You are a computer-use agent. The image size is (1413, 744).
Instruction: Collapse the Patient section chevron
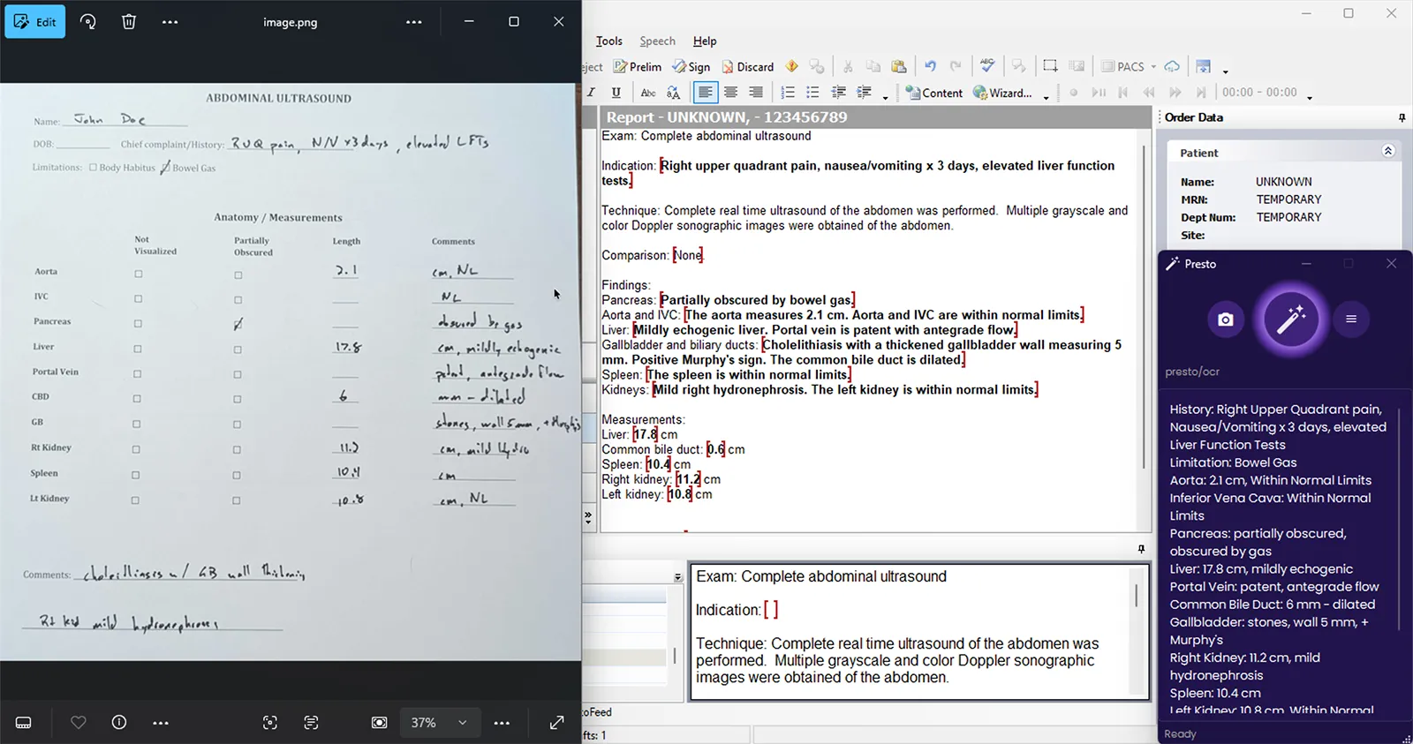pos(1388,152)
